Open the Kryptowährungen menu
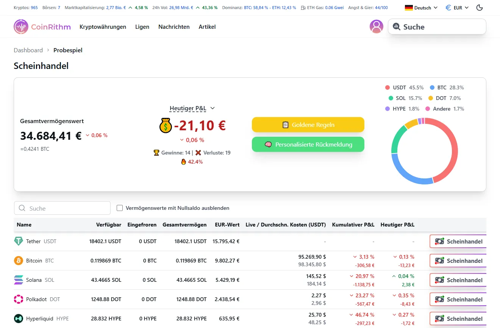500x328 pixels. click(x=103, y=27)
